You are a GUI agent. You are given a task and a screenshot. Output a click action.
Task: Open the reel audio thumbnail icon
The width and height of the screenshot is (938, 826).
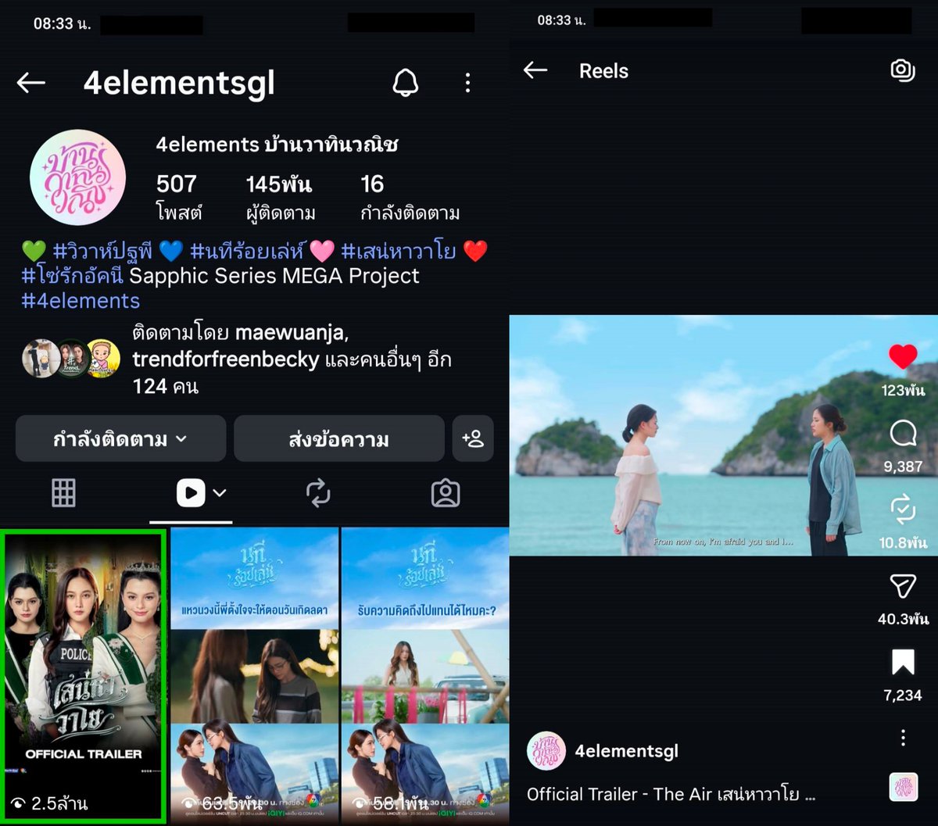(x=904, y=787)
